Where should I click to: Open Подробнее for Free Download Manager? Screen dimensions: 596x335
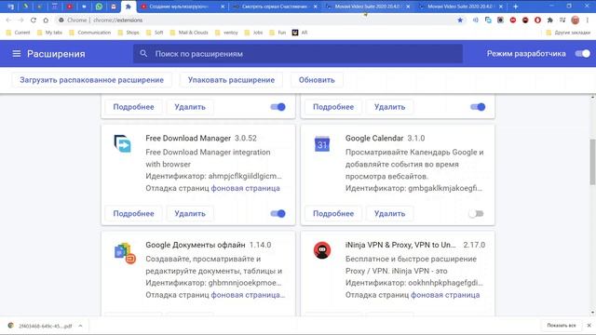133,213
